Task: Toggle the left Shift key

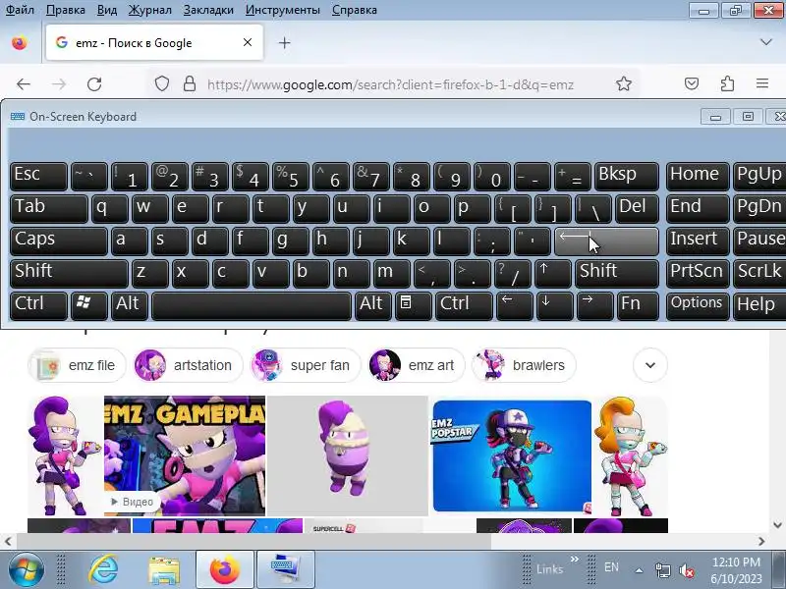Action: click(x=69, y=274)
